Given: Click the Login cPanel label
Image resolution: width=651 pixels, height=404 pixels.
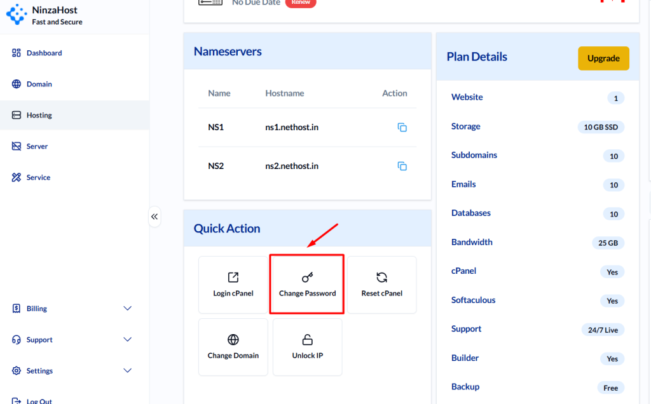Looking at the screenshot, I should (233, 293).
